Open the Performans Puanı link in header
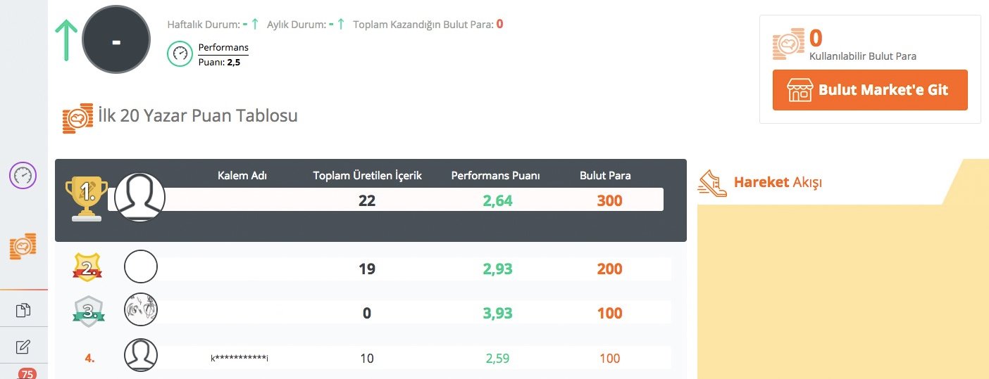Image resolution: width=989 pixels, height=379 pixels. [x=223, y=48]
